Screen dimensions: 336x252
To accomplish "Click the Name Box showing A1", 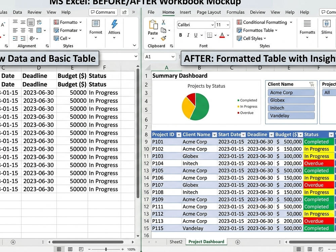I will pyautogui.click(x=160, y=57).
